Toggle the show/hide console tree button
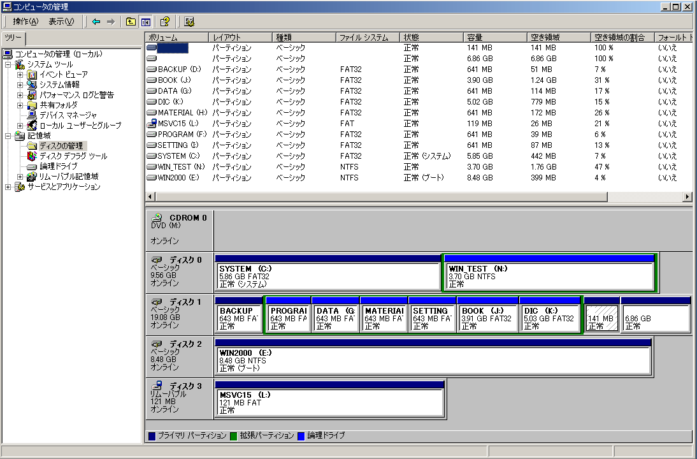 click(145, 22)
